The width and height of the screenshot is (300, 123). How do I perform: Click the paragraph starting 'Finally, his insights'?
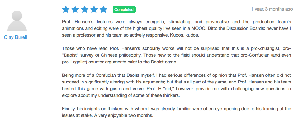click(177, 112)
